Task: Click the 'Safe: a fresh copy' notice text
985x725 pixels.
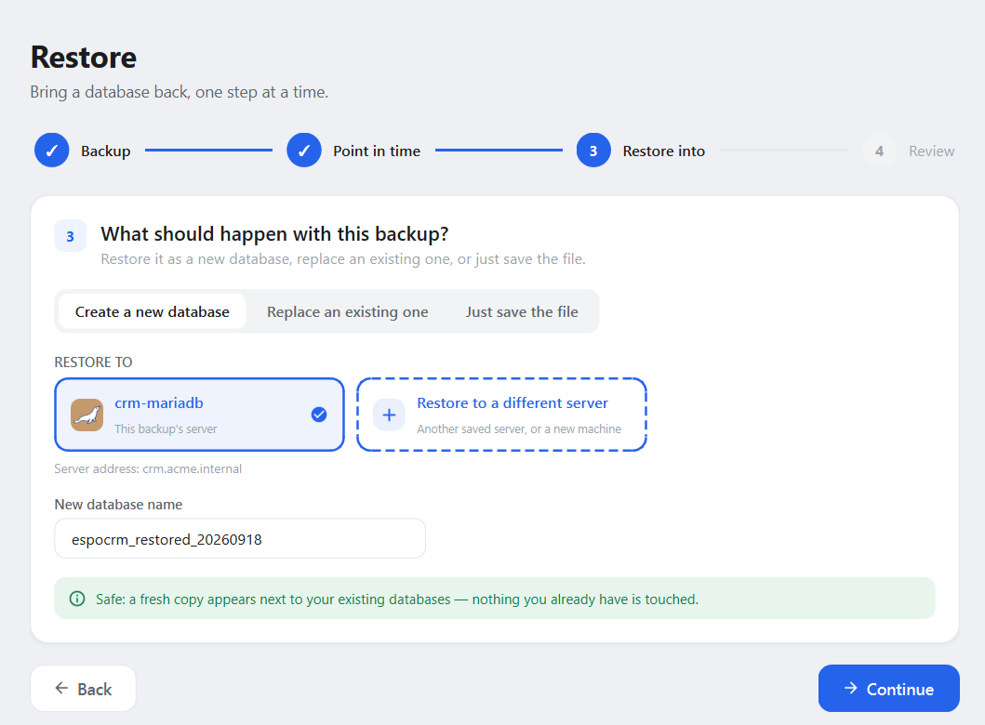Action: click(x=397, y=600)
